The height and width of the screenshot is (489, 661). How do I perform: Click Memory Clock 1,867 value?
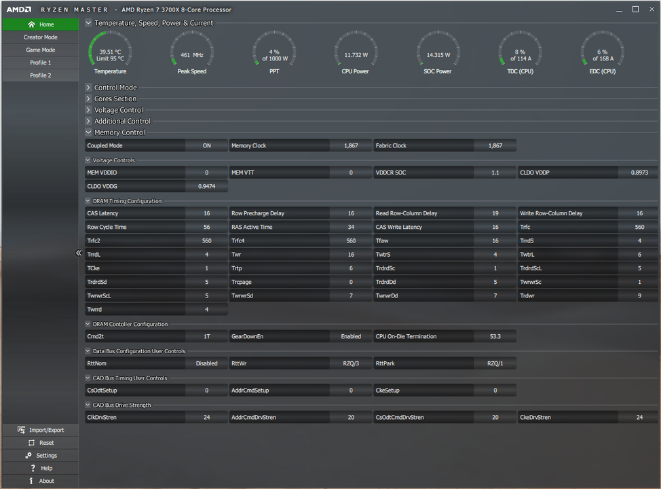(x=351, y=145)
